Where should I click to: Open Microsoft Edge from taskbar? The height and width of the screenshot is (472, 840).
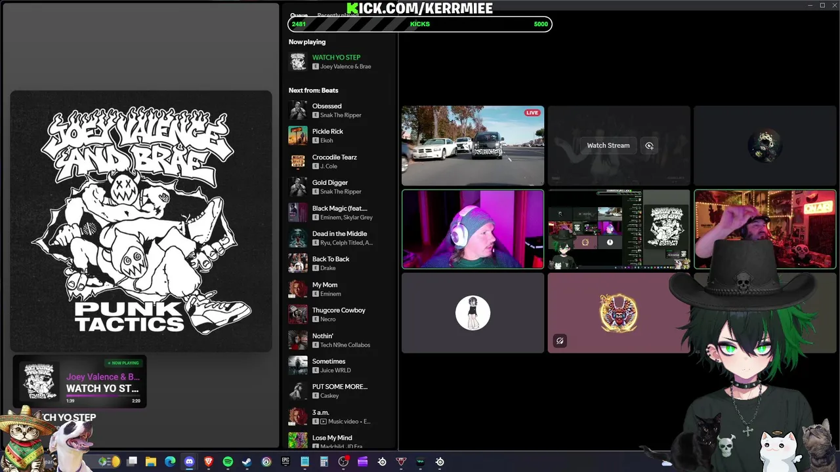pos(170,462)
